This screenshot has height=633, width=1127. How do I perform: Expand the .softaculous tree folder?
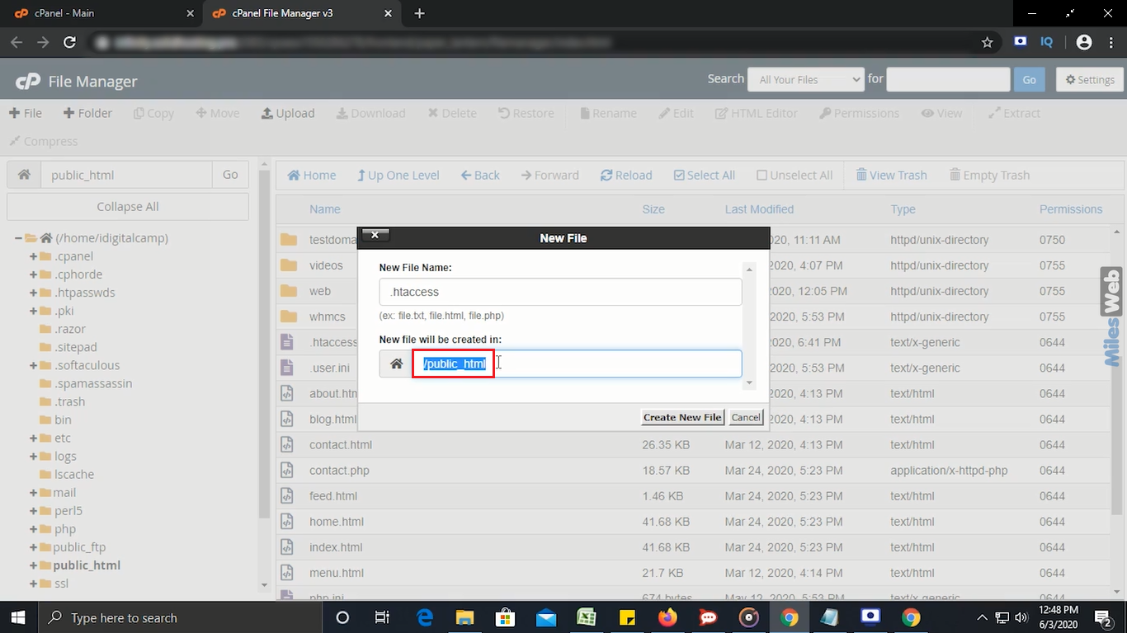tap(34, 365)
